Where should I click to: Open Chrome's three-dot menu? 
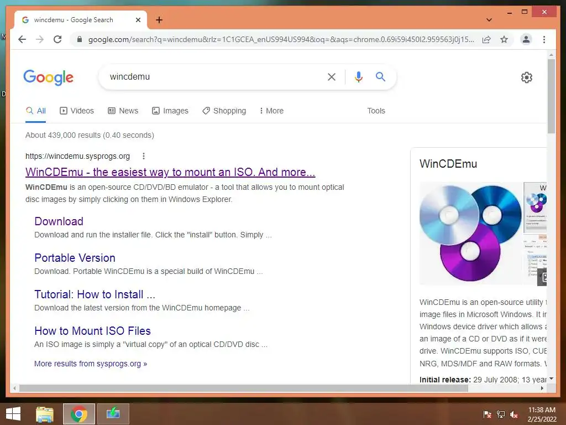pyautogui.click(x=544, y=39)
